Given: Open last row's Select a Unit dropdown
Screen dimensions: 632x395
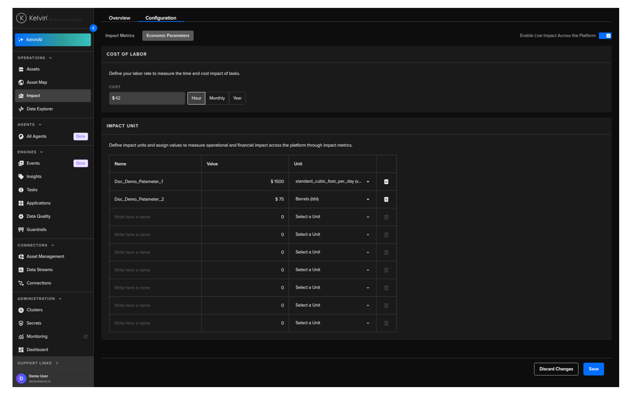Looking at the screenshot, I should point(332,323).
